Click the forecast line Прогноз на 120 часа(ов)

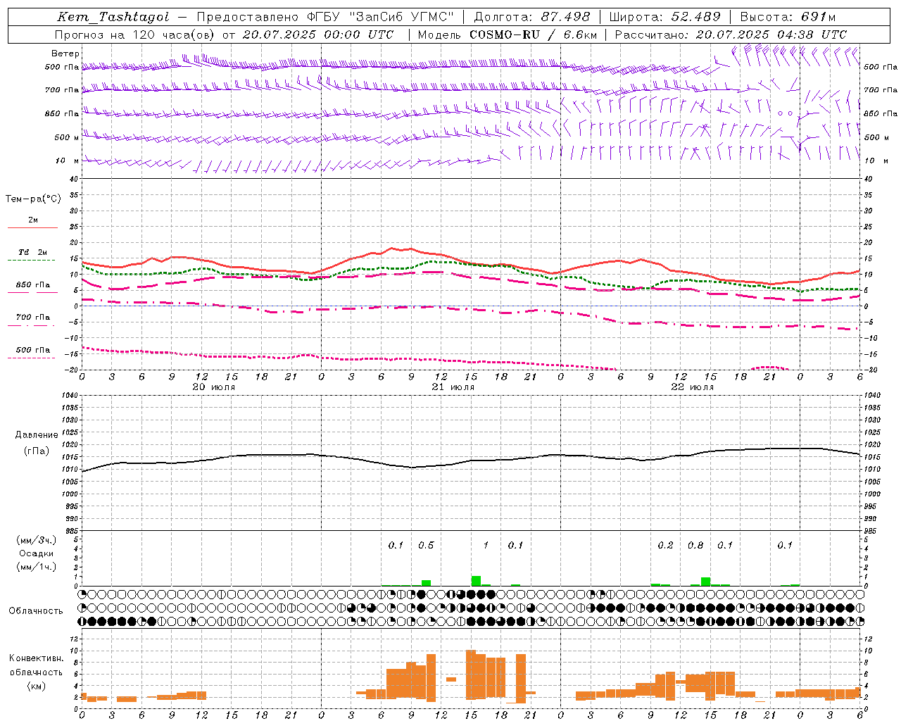point(136,35)
